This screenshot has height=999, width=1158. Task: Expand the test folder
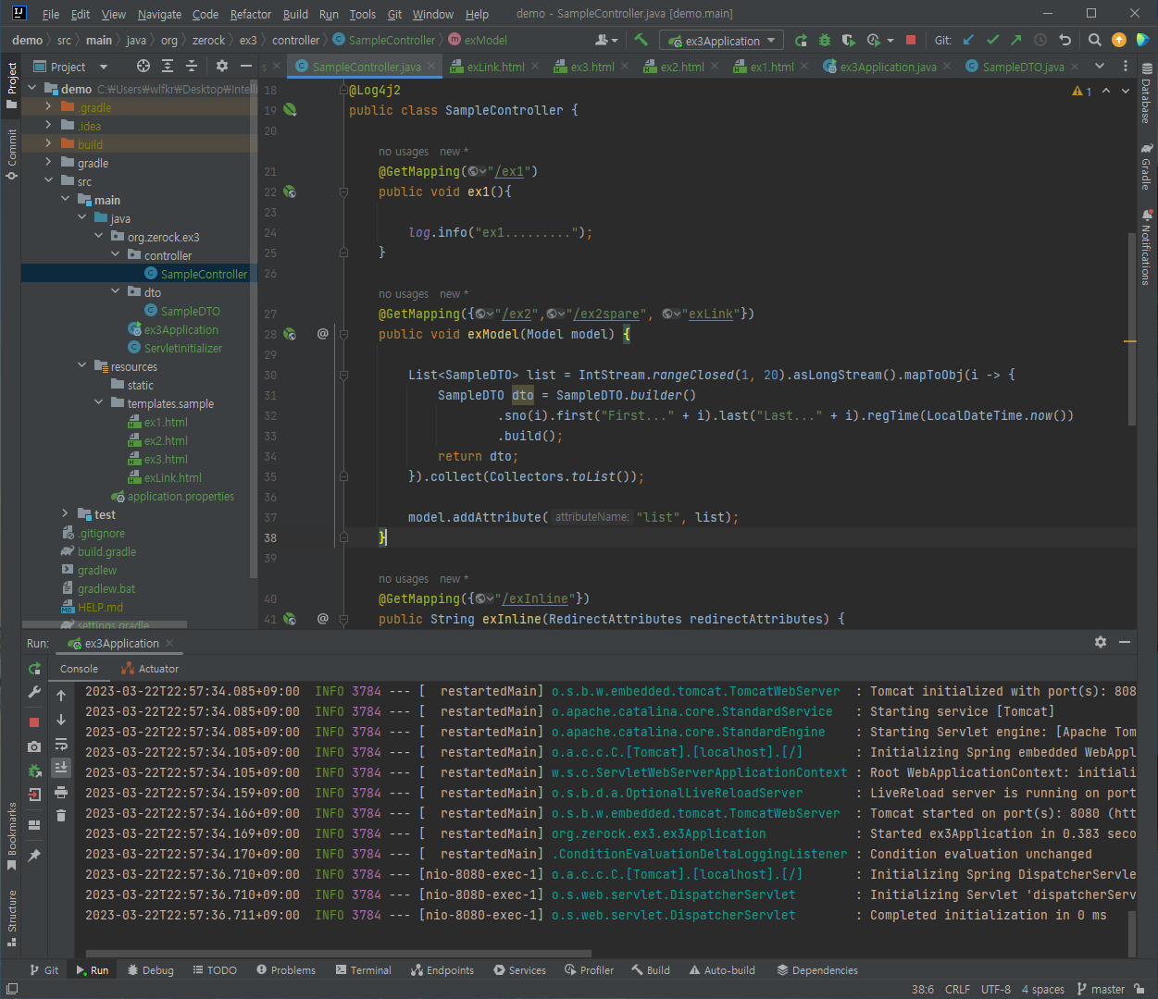pyautogui.click(x=65, y=514)
